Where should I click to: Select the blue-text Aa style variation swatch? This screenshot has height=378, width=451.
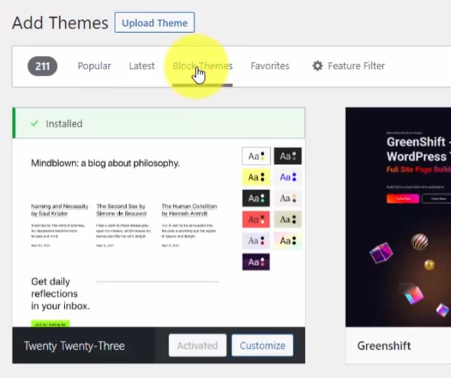pos(288,177)
